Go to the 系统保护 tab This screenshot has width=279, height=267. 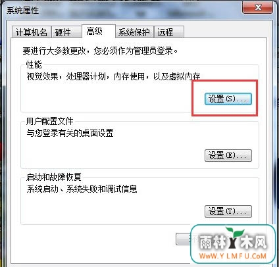coord(134,32)
